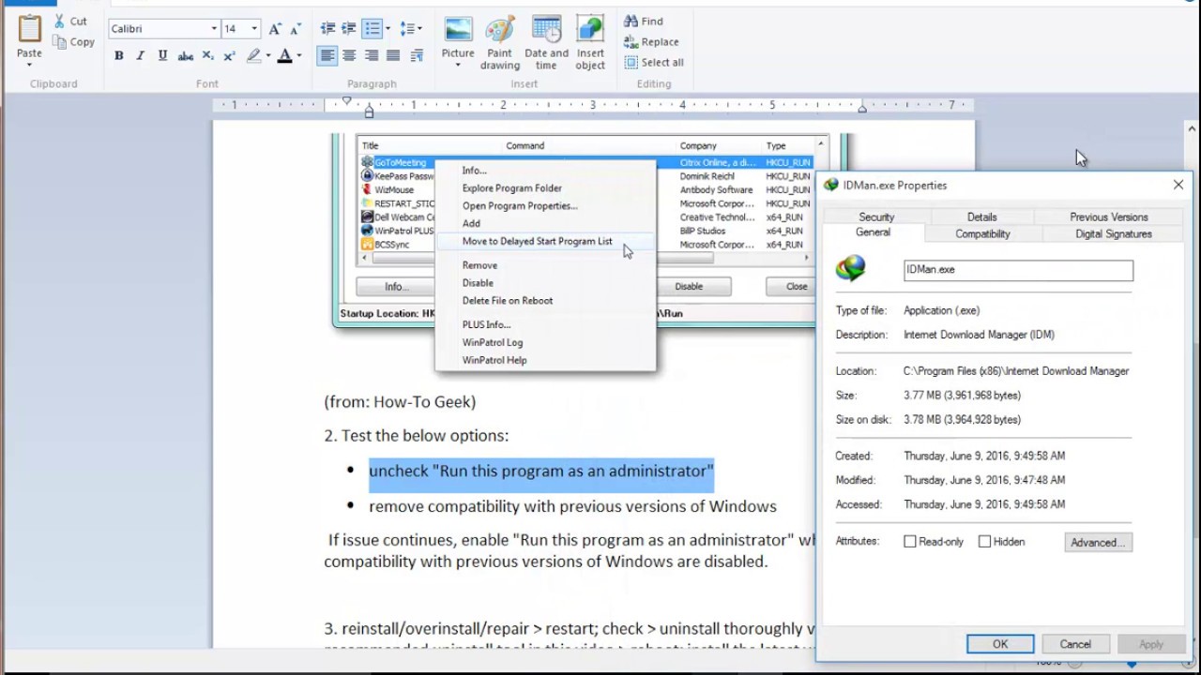Image resolution: width=1201 pixels, height=675 pixels.
Task: Decrease paragraph indent
Action: coord(327,29)
